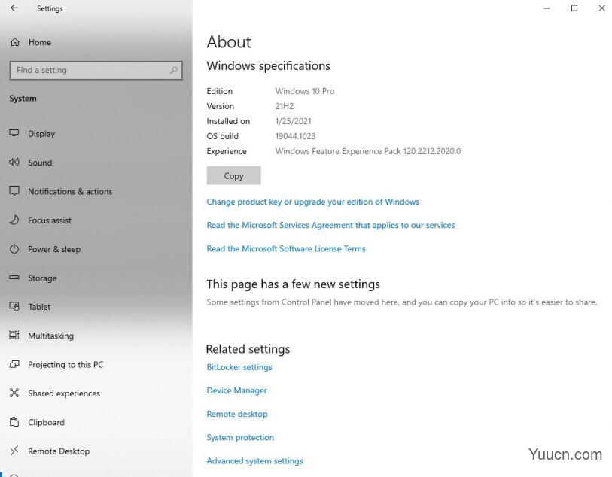Click the Tablet icon in sidebar
612x477 pixels.
pos(14,306)
